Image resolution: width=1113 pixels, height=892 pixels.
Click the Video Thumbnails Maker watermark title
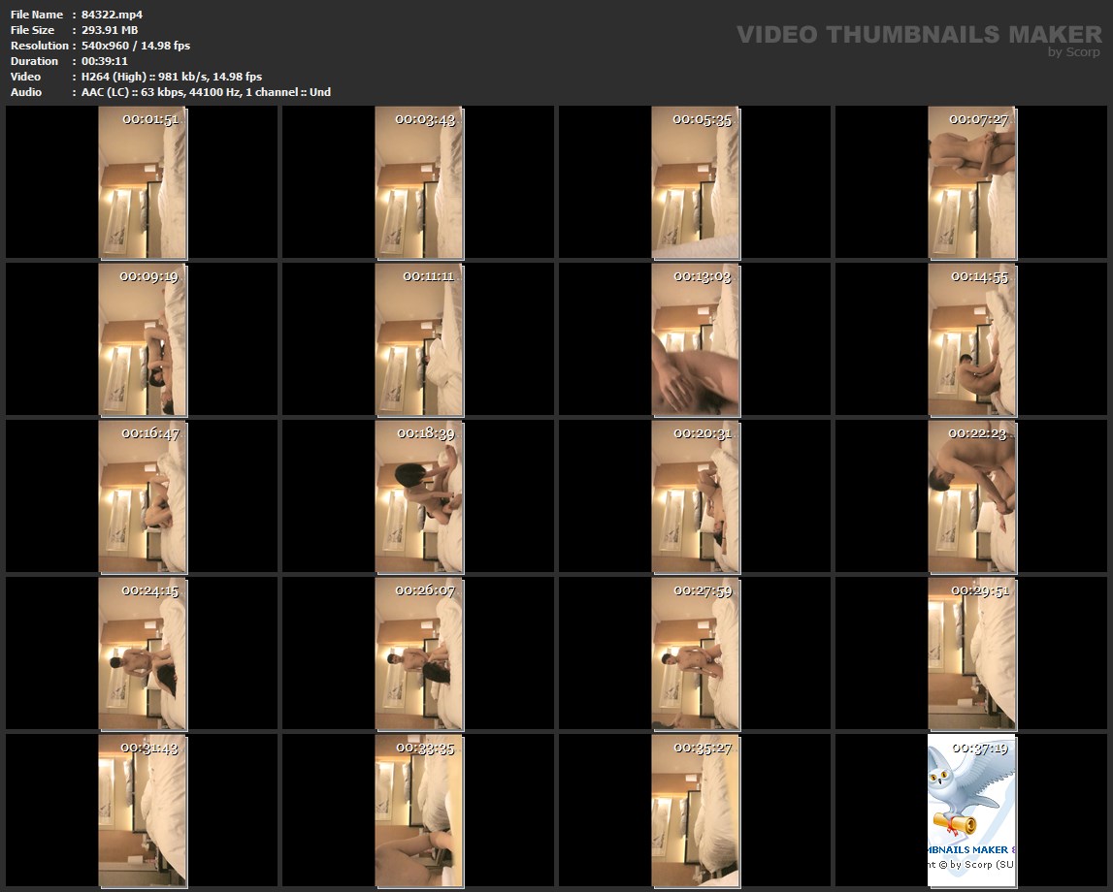918,34
